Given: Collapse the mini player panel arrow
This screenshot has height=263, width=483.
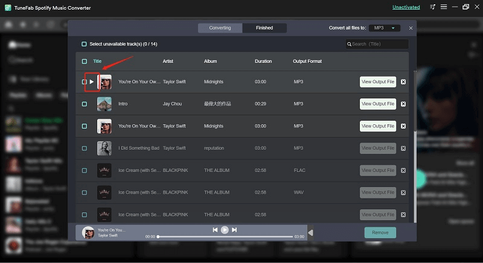Looking at the screenshot, I should (x=311, y=233).
